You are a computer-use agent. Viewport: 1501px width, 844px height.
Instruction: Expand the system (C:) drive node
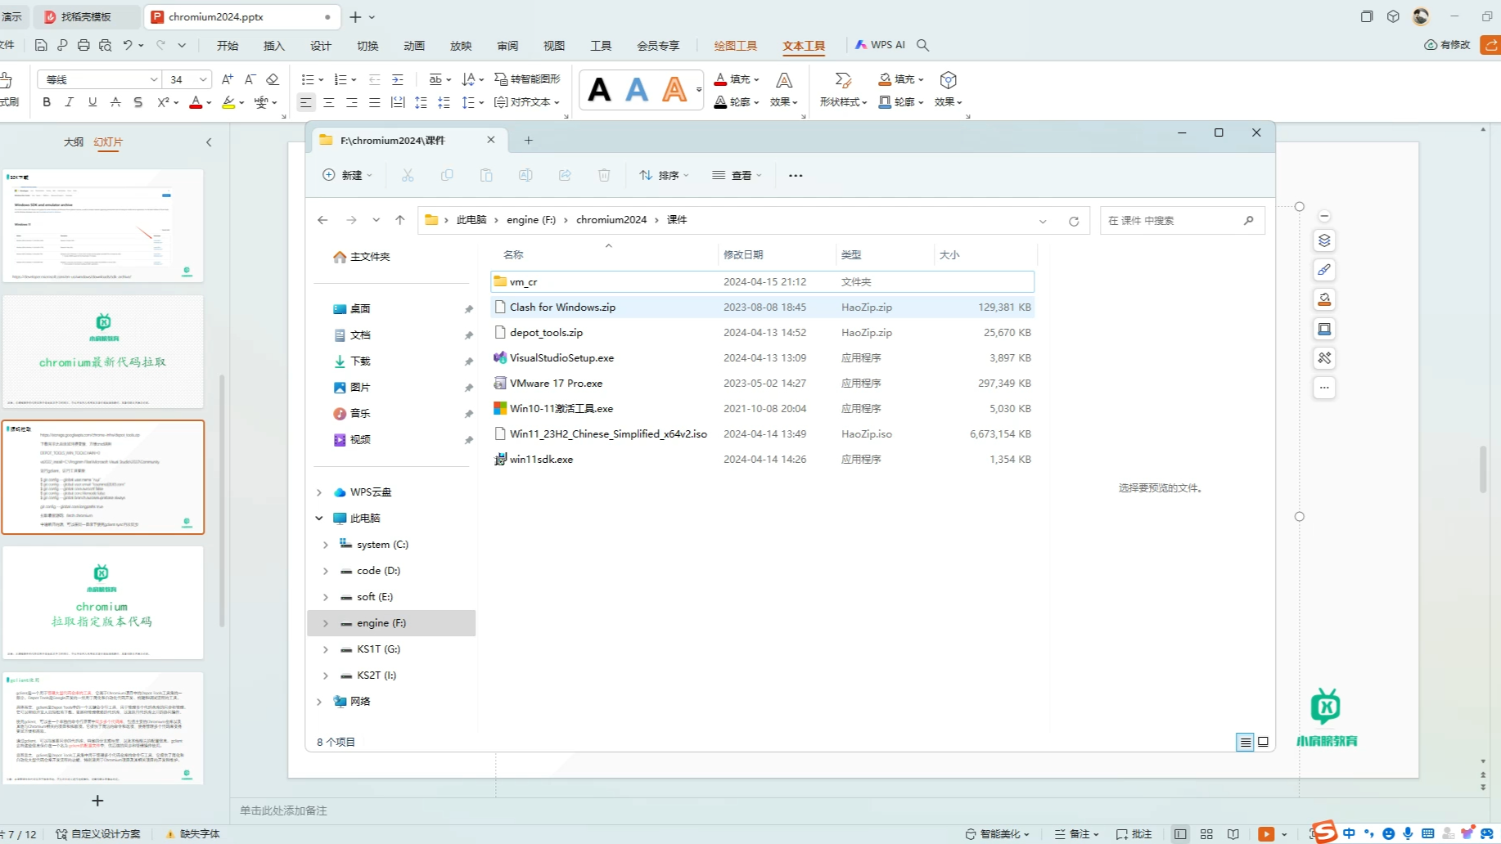(326, 545)
